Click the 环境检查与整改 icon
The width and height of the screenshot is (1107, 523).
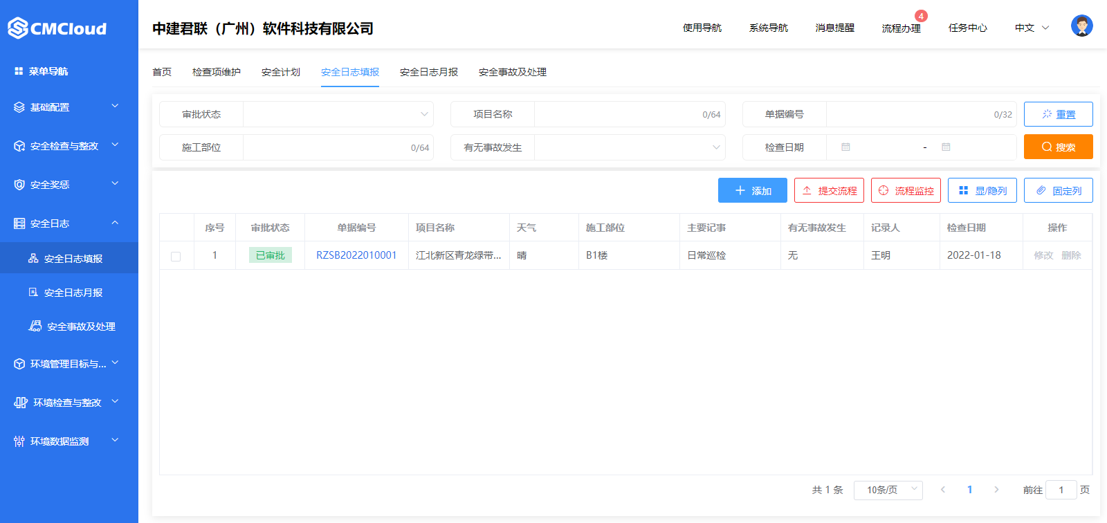[21, 403]
